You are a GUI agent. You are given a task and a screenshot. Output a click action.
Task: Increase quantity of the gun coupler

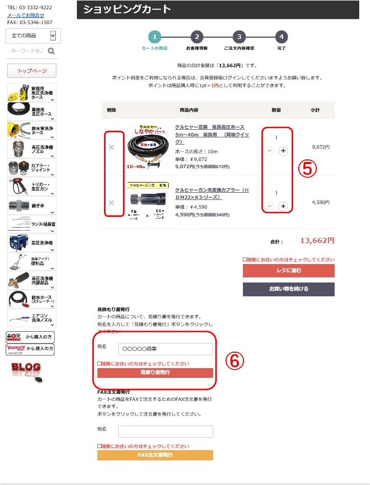[x=283, y=206]
